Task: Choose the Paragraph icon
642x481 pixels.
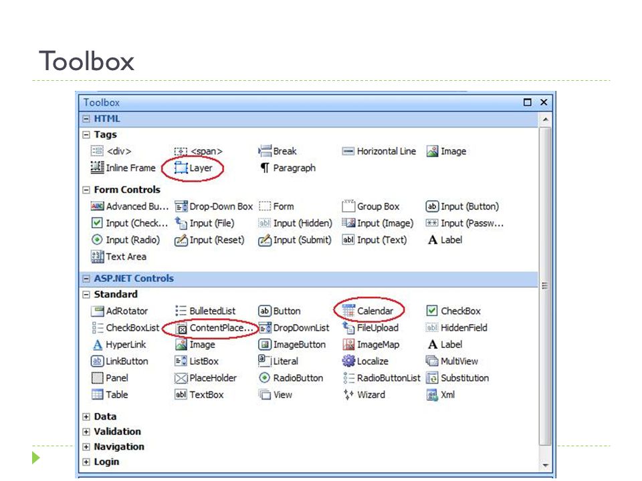Action: click(x=265, y=168)
